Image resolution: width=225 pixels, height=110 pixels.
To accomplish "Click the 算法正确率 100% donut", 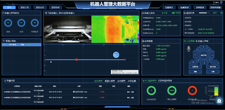I will (x=172, y=90).
